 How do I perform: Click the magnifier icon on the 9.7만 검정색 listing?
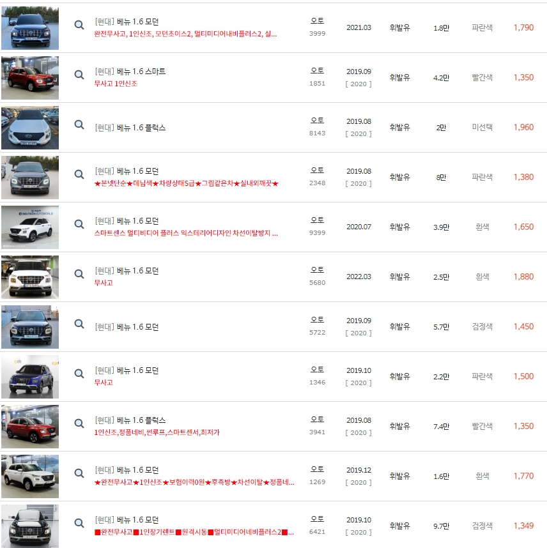79,522
